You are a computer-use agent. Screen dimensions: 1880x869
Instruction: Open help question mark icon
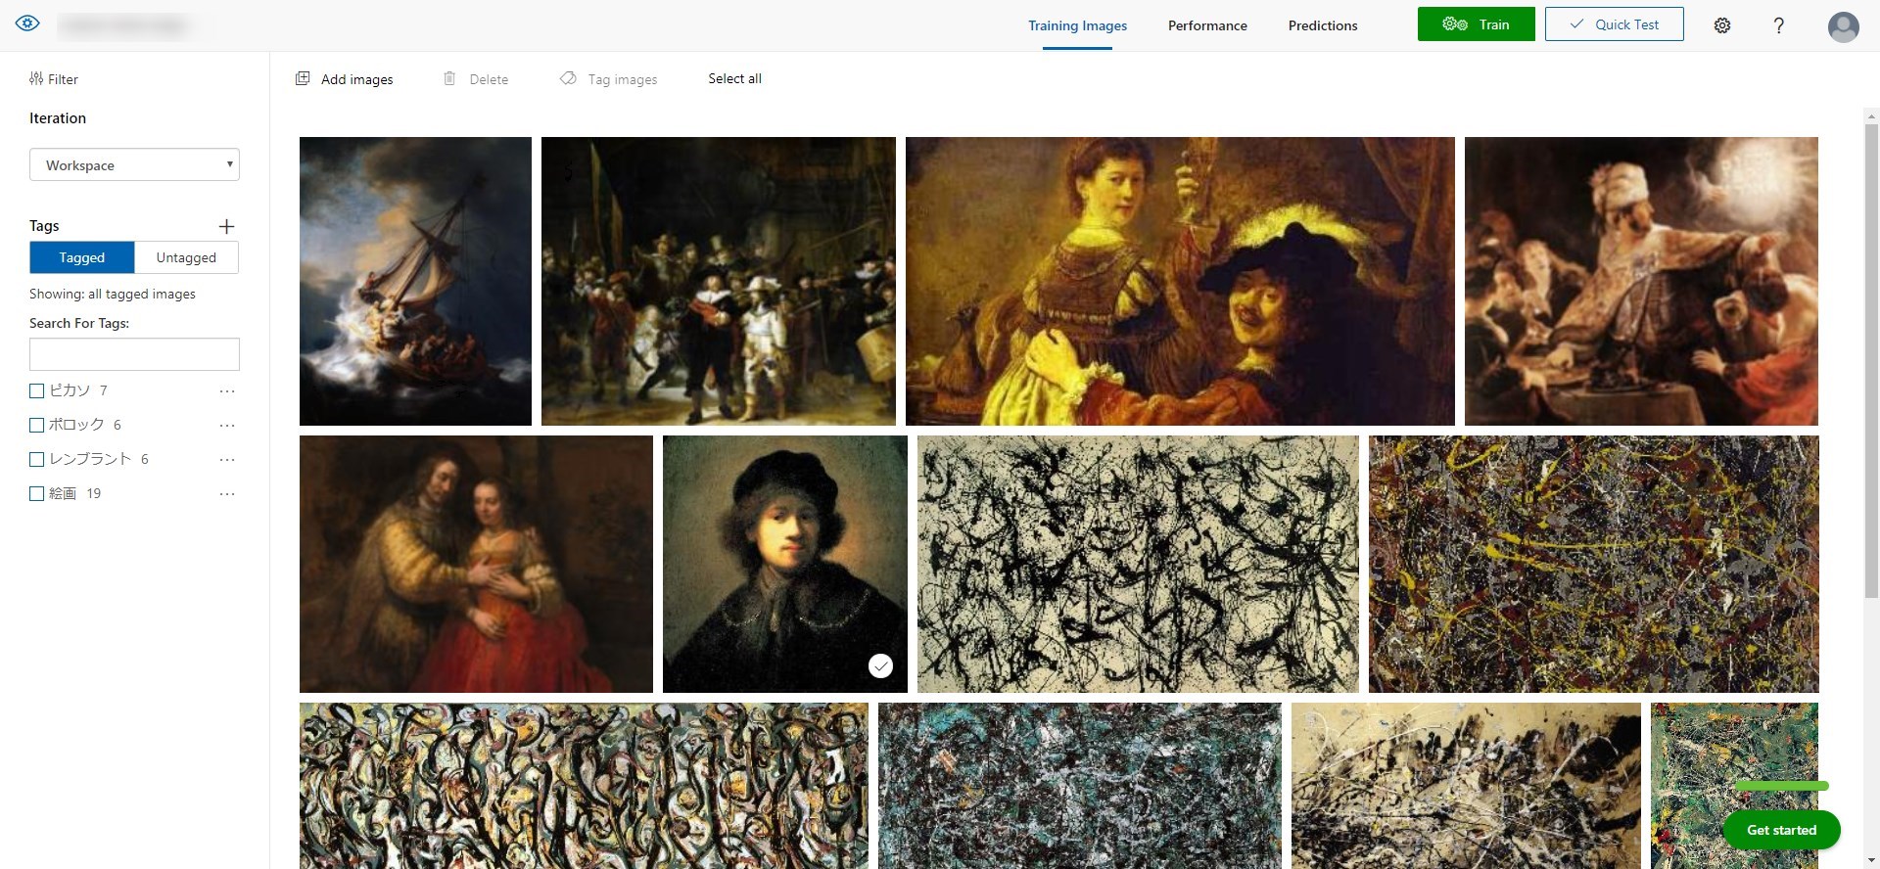(1778, 25)
